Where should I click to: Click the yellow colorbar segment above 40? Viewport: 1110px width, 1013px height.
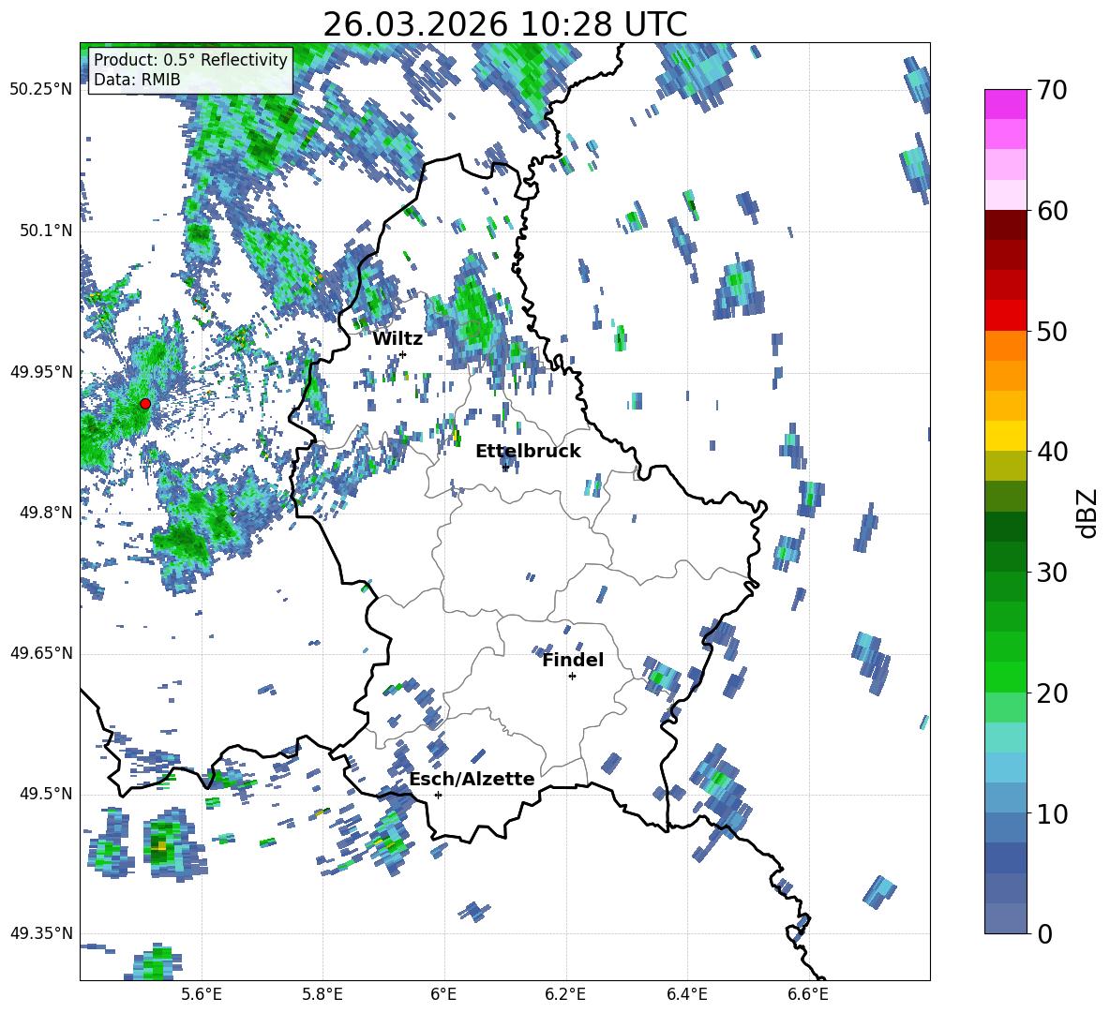1005,436
